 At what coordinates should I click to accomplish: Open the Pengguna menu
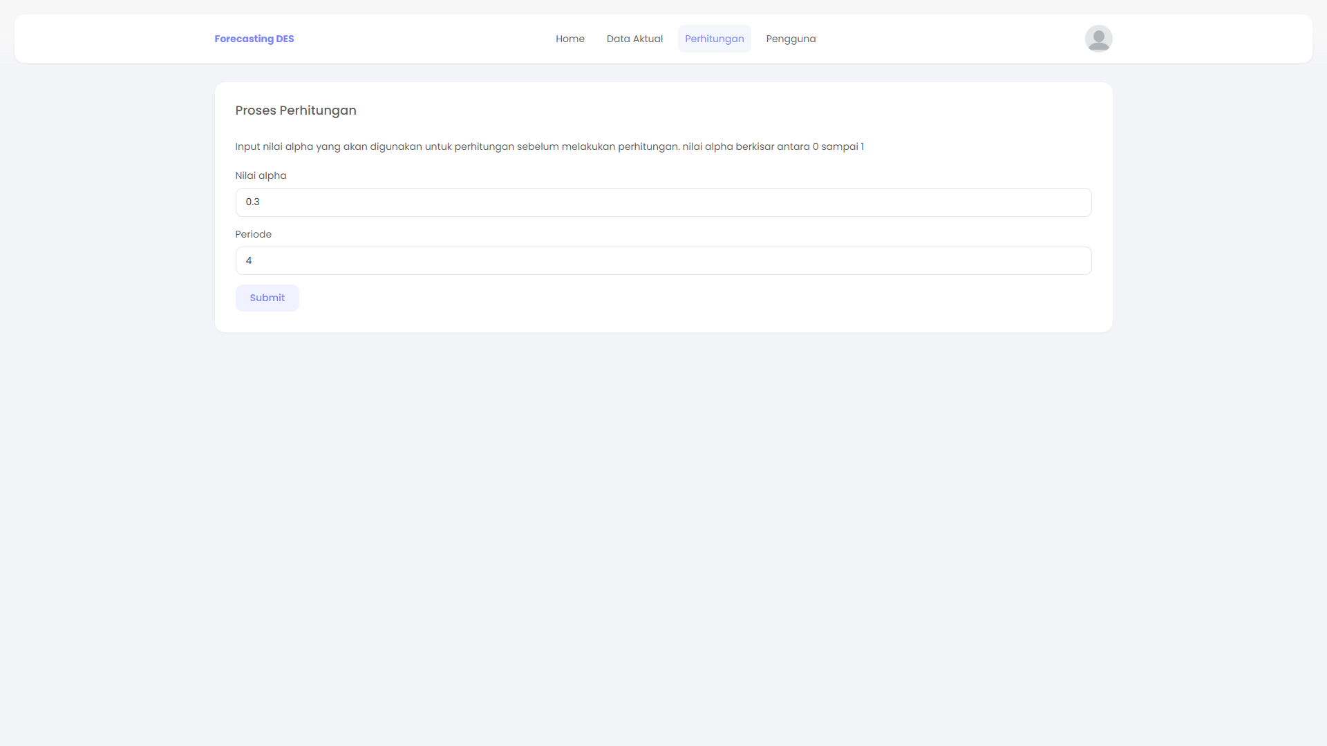pyautogui.click(x=791, y=39)
